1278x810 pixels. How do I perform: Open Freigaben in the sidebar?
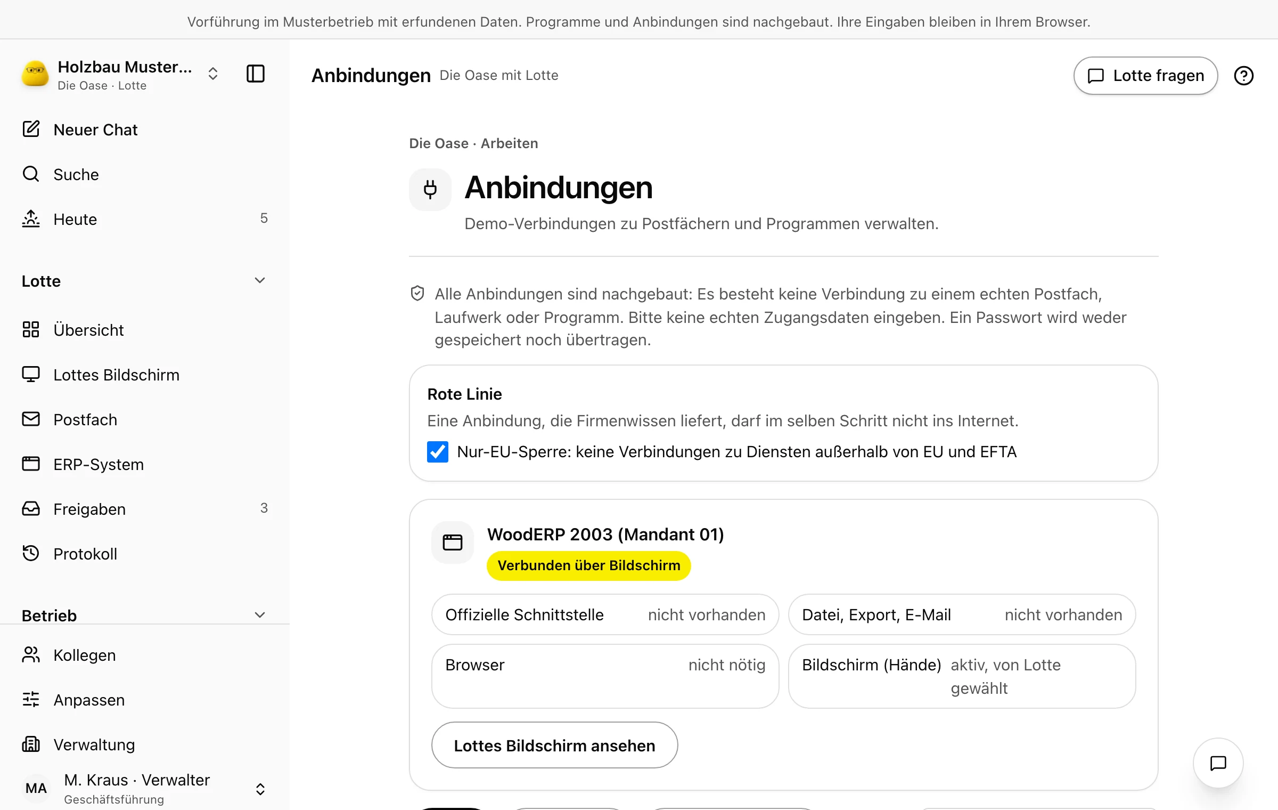145,509
